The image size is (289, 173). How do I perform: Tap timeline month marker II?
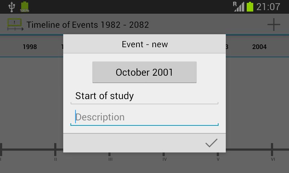pos(55,159)
